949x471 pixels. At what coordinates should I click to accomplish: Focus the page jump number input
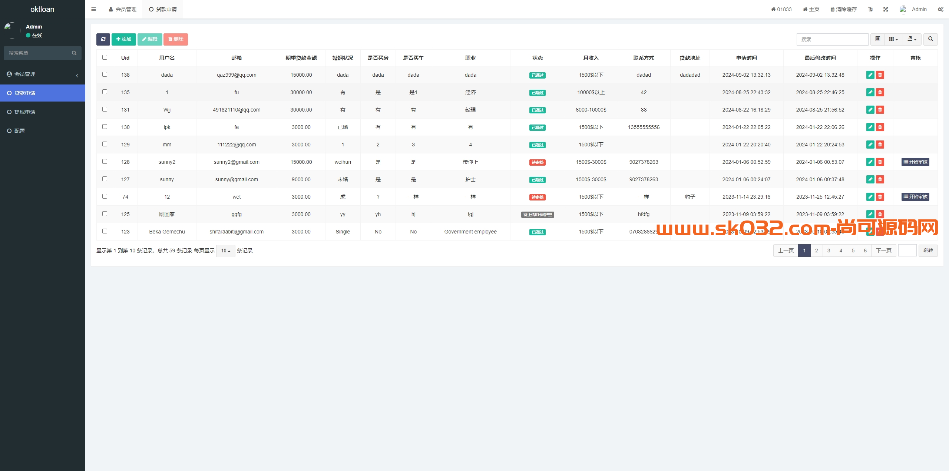(907, 251)
